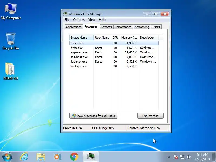Switch to the Networking tab
Screen dimensions: 216x162
(142, 27)
